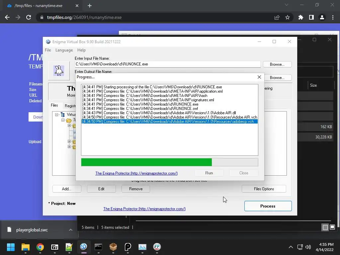Open Files Options

pos(264,189)
